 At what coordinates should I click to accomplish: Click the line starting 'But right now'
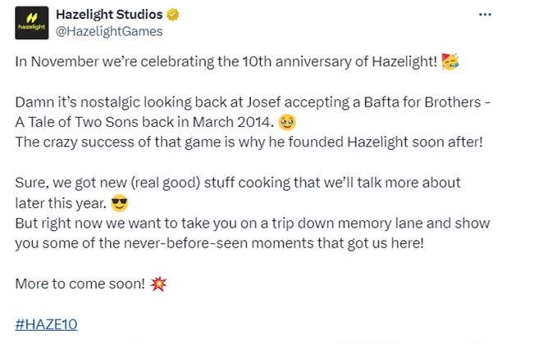pos(253,224)
